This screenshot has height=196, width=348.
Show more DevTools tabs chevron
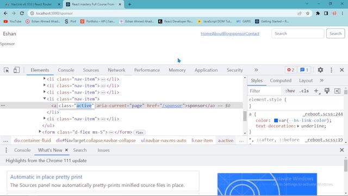pyautogui.click(x=256, y=70)
